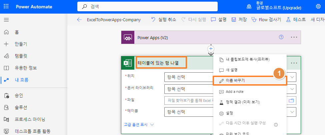
Task: Open the 테이블 항목 선택 dropdown
Action: click(230, 112)
